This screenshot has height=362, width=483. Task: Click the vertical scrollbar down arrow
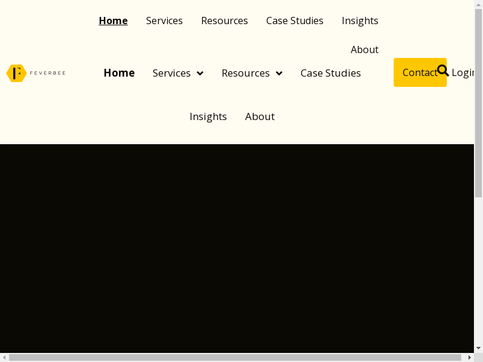(478, 348)
